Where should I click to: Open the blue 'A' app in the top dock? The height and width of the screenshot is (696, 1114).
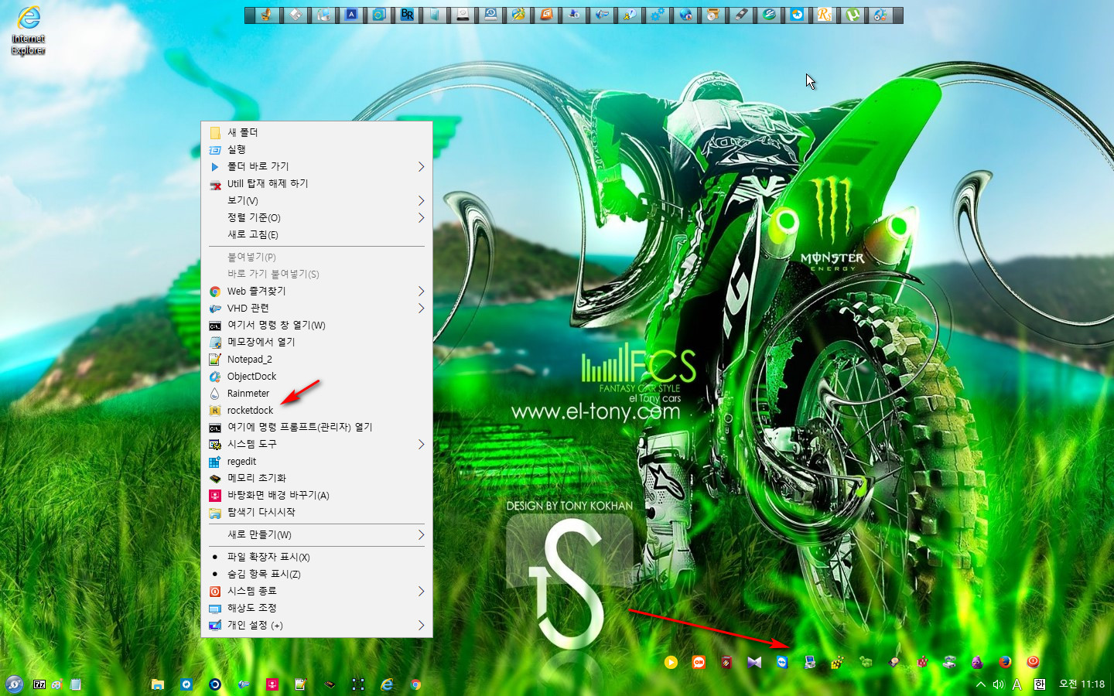coord(351,15)
